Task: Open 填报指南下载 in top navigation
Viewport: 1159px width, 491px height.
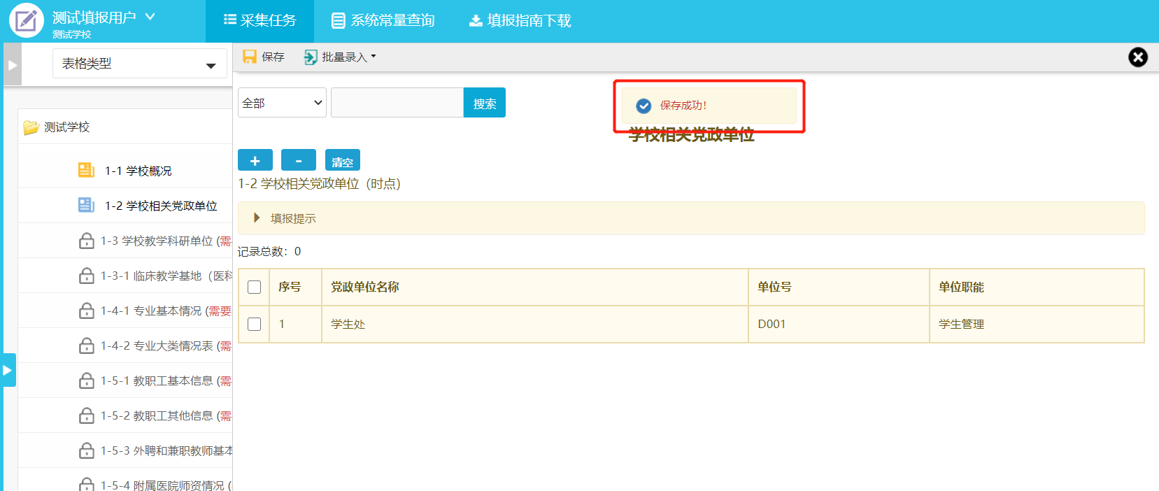Action: [x=520, y=21]
